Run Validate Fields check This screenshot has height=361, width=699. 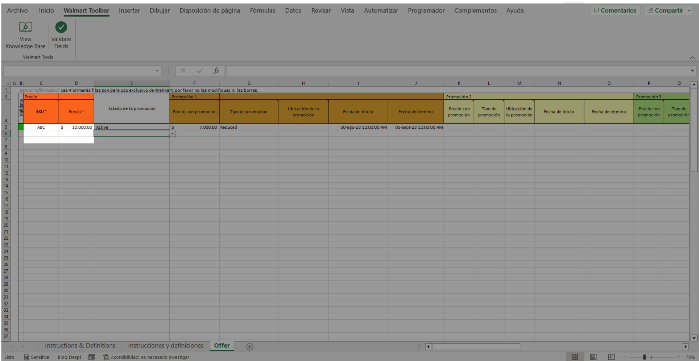61,36
